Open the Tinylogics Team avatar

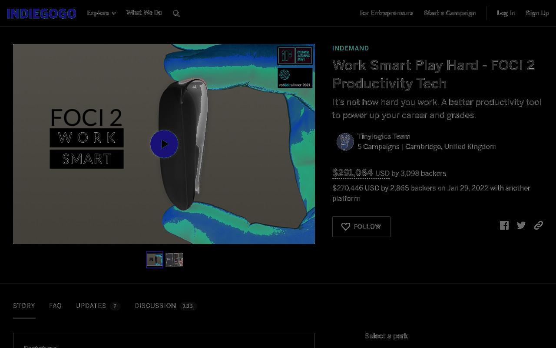[x=345, y=142]
